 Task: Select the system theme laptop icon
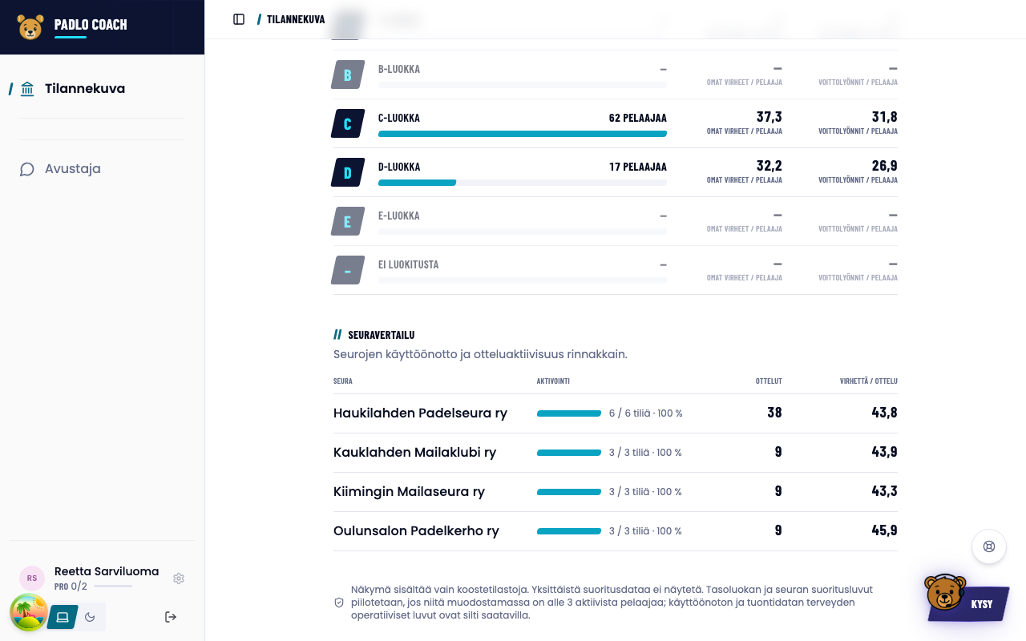tap(63, 617)
